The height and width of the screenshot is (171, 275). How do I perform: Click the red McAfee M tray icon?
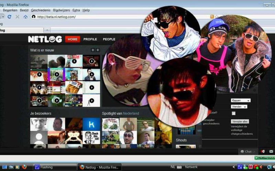click(x=251, y=167)
